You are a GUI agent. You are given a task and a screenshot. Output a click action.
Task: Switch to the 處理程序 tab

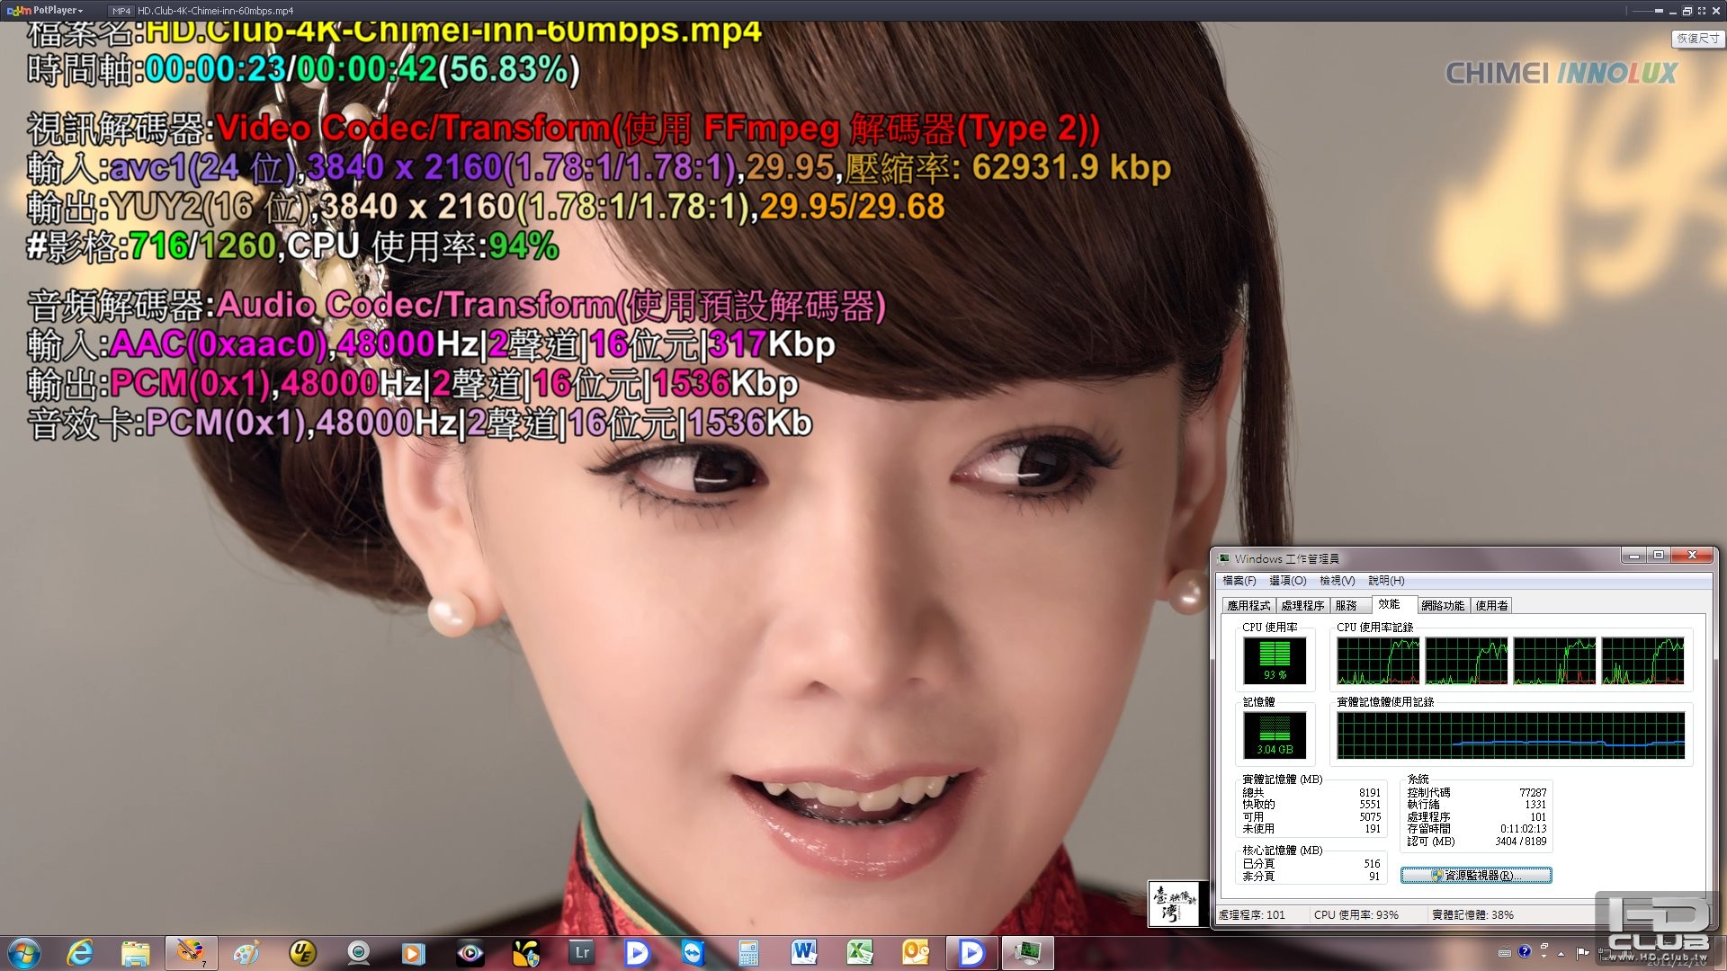tap(1302, 606)
